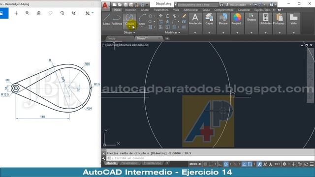Click the Help question mark icon
The width and height of the screenshot is (315, 177).
click(x=272, y=4)
